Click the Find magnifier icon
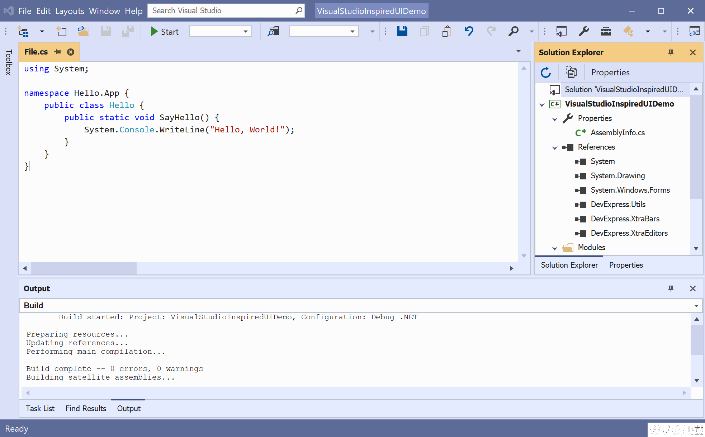705x437 pixels. (514, 32)
